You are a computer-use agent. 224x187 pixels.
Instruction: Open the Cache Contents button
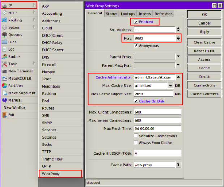pos(204,94)
